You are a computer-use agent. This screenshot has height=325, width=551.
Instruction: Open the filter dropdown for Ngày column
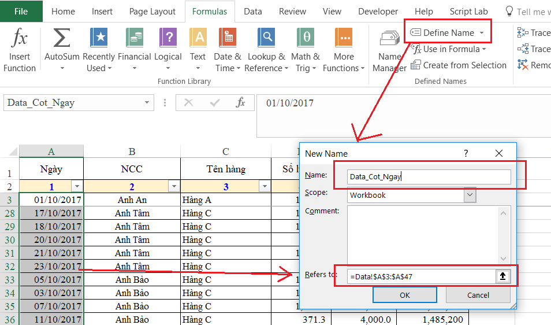[77, 186]
